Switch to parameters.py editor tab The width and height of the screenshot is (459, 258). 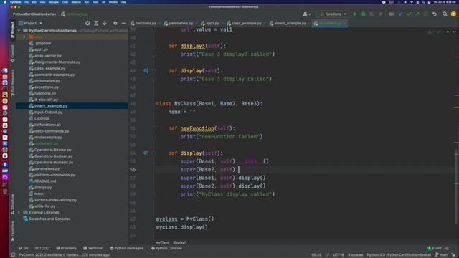pos(179,23)
